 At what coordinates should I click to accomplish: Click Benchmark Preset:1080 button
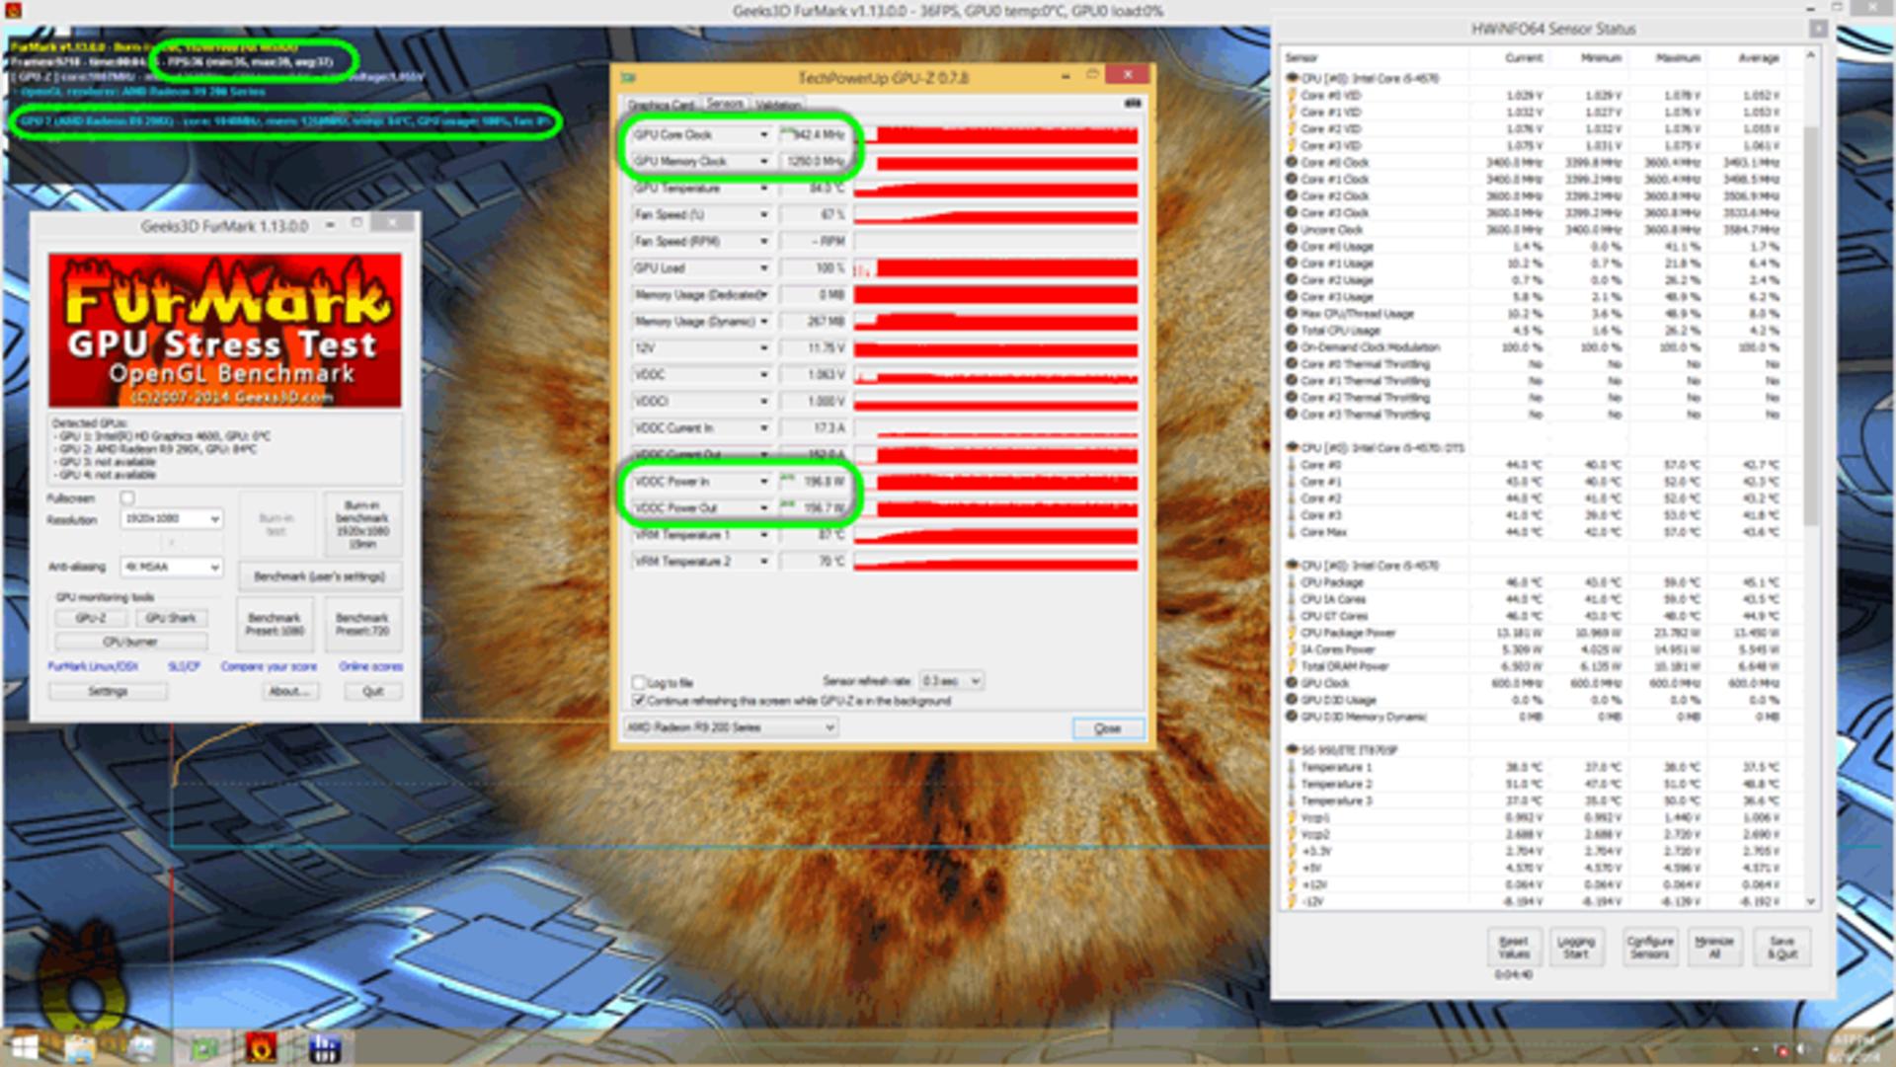click(x=275, y=624)
